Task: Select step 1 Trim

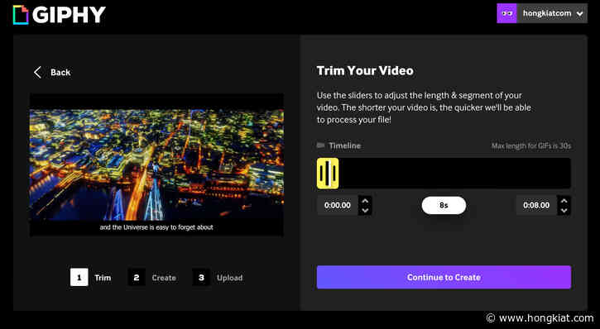Action: pyautogui.click(x=91, y=278)
